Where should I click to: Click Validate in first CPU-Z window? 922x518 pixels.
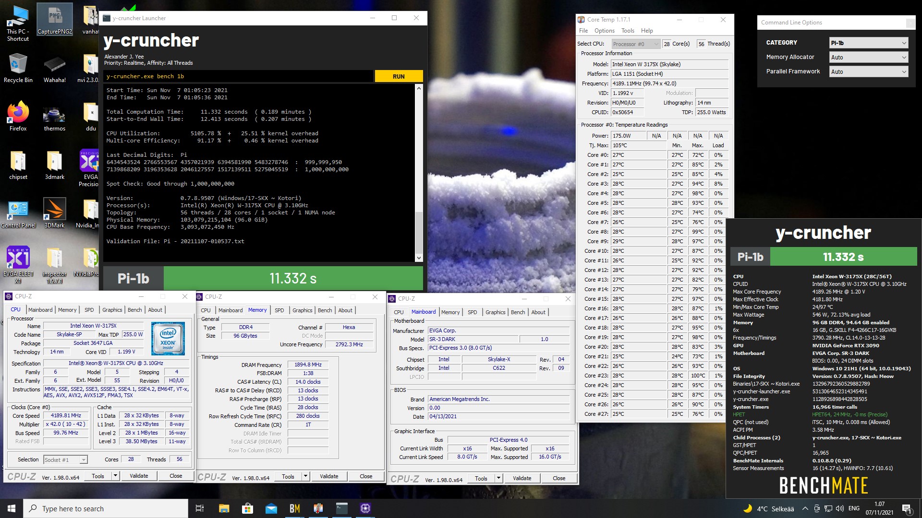(139, 476)
